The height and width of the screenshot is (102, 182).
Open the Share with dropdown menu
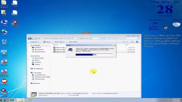coord(59,42)
